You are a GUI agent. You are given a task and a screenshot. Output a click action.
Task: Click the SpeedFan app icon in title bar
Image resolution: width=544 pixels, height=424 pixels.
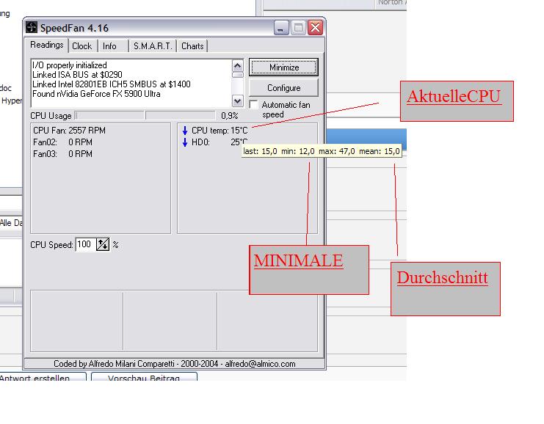point(32,28)
